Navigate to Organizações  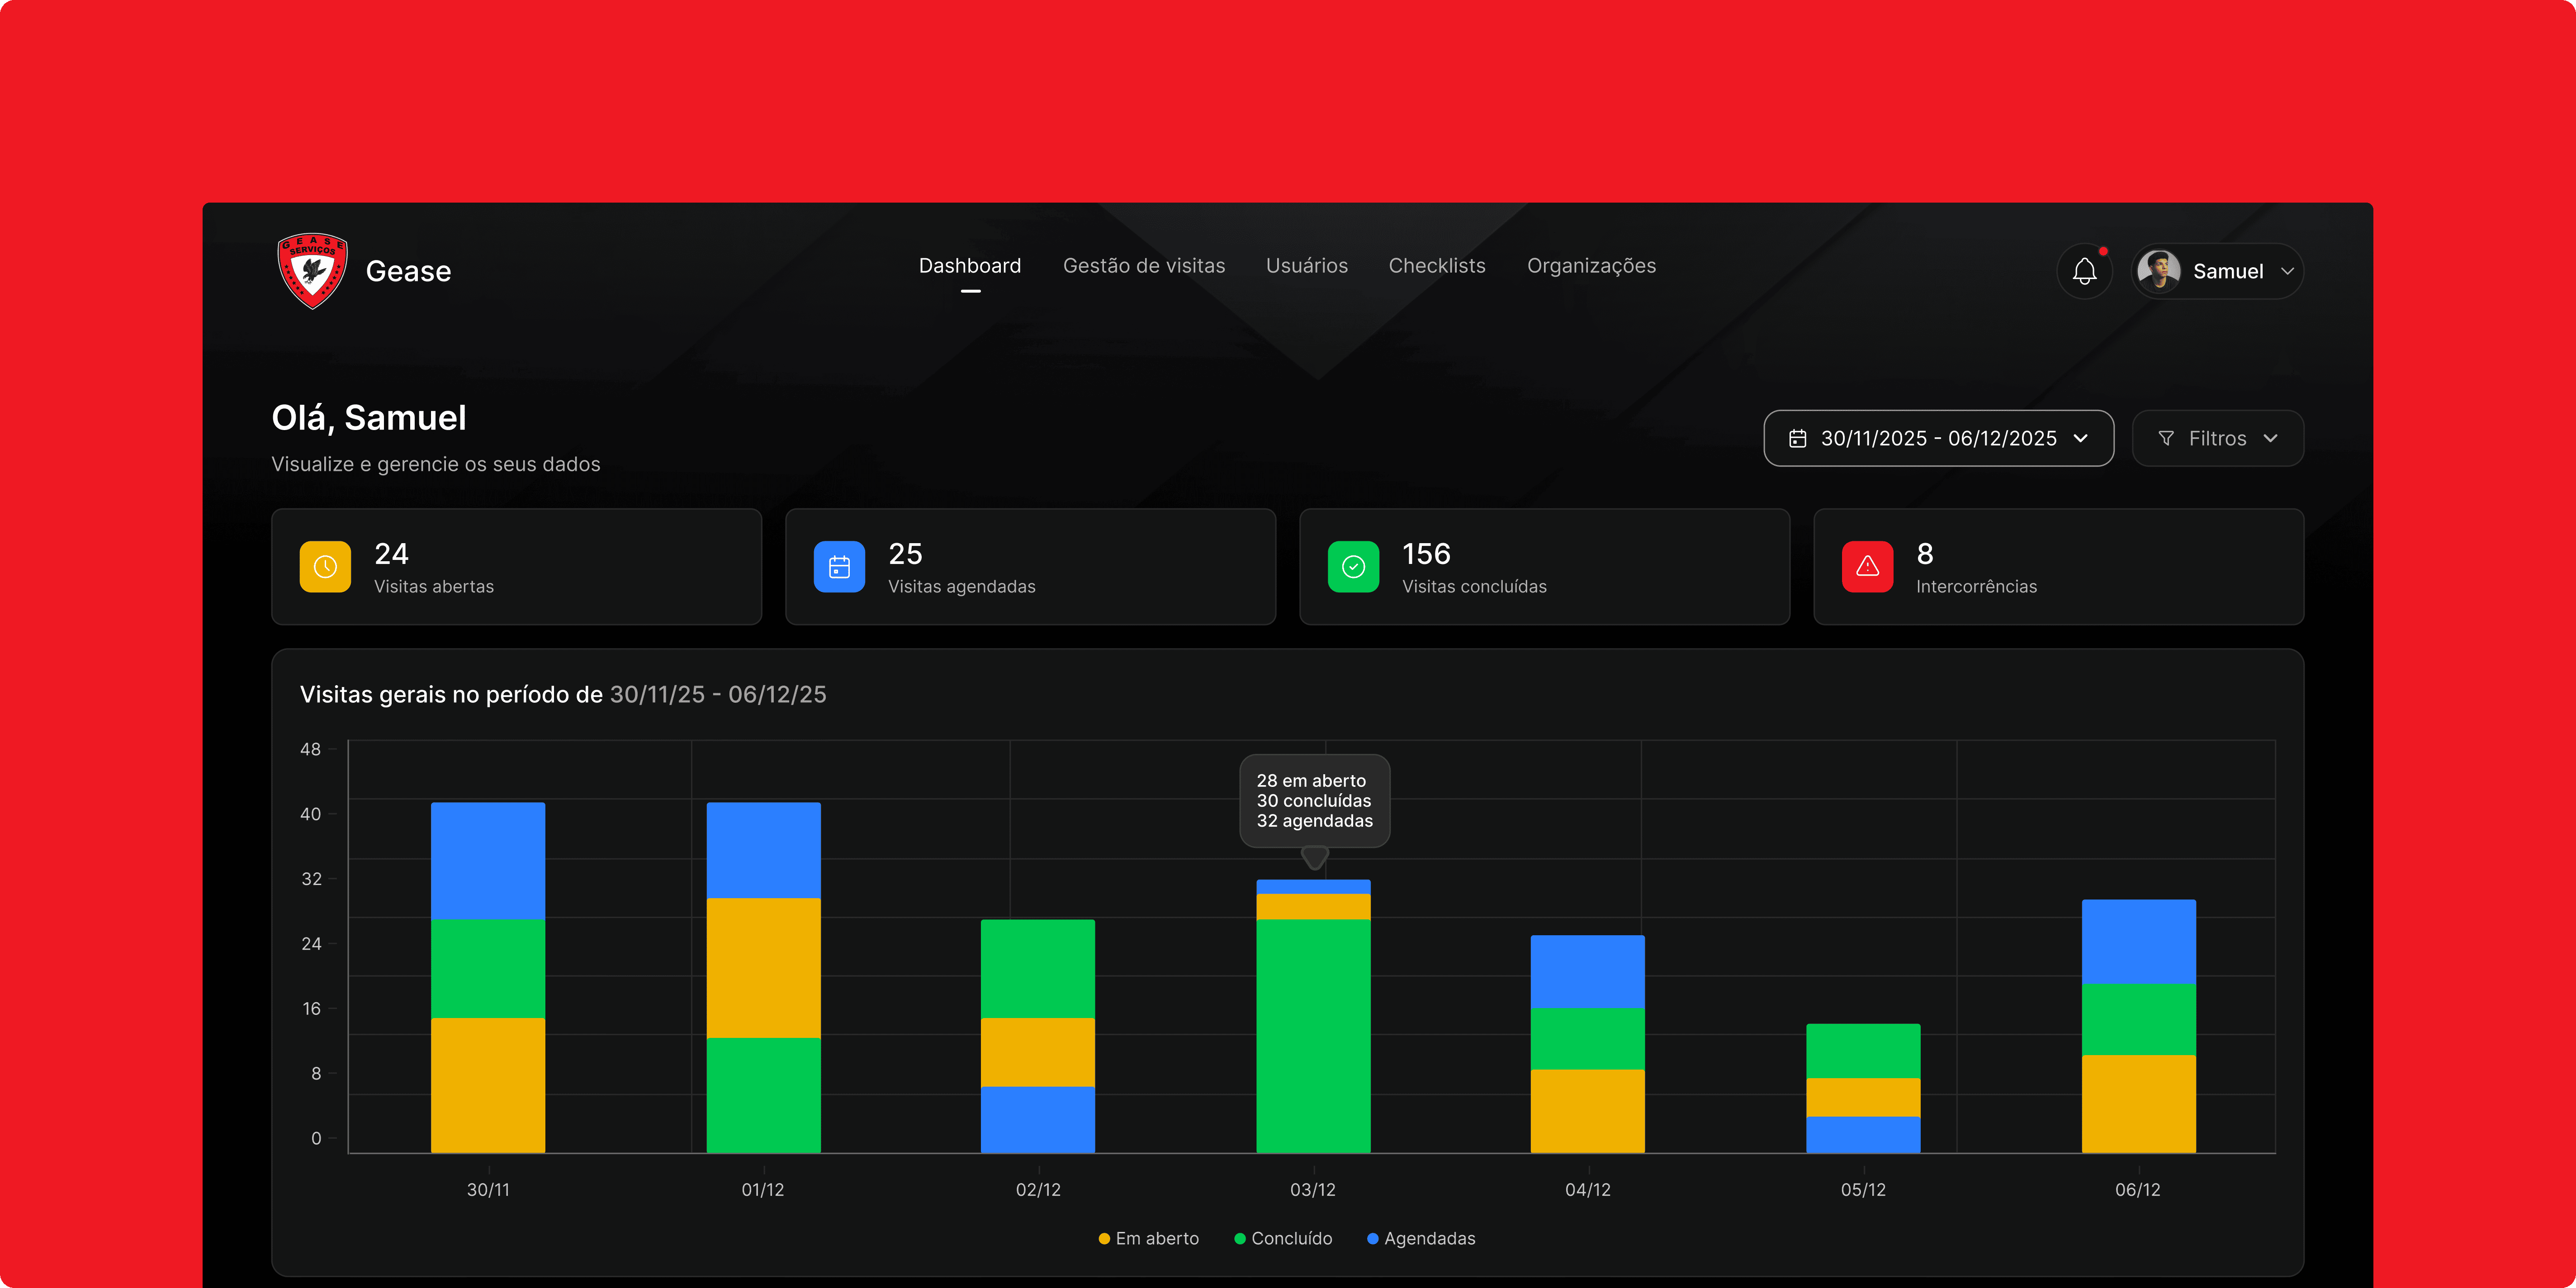1591,266
